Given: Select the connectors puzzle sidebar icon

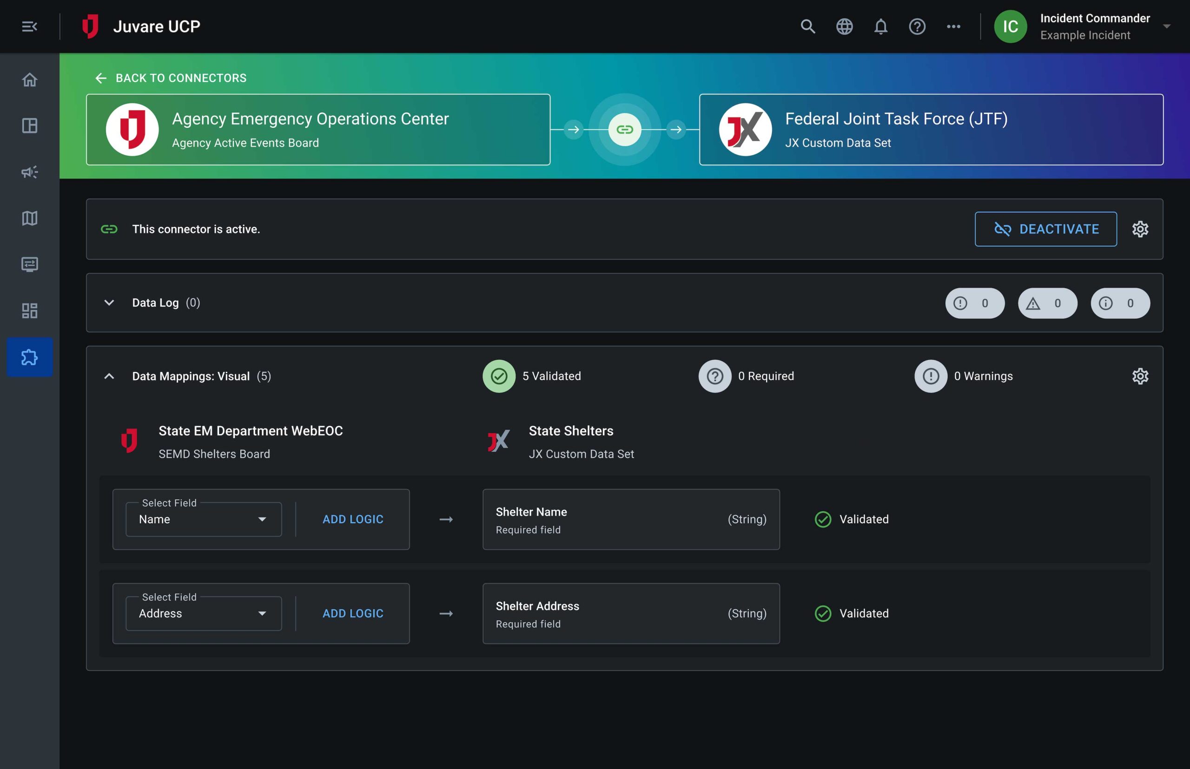Looking at the screenshot, I should pos(29,357).
